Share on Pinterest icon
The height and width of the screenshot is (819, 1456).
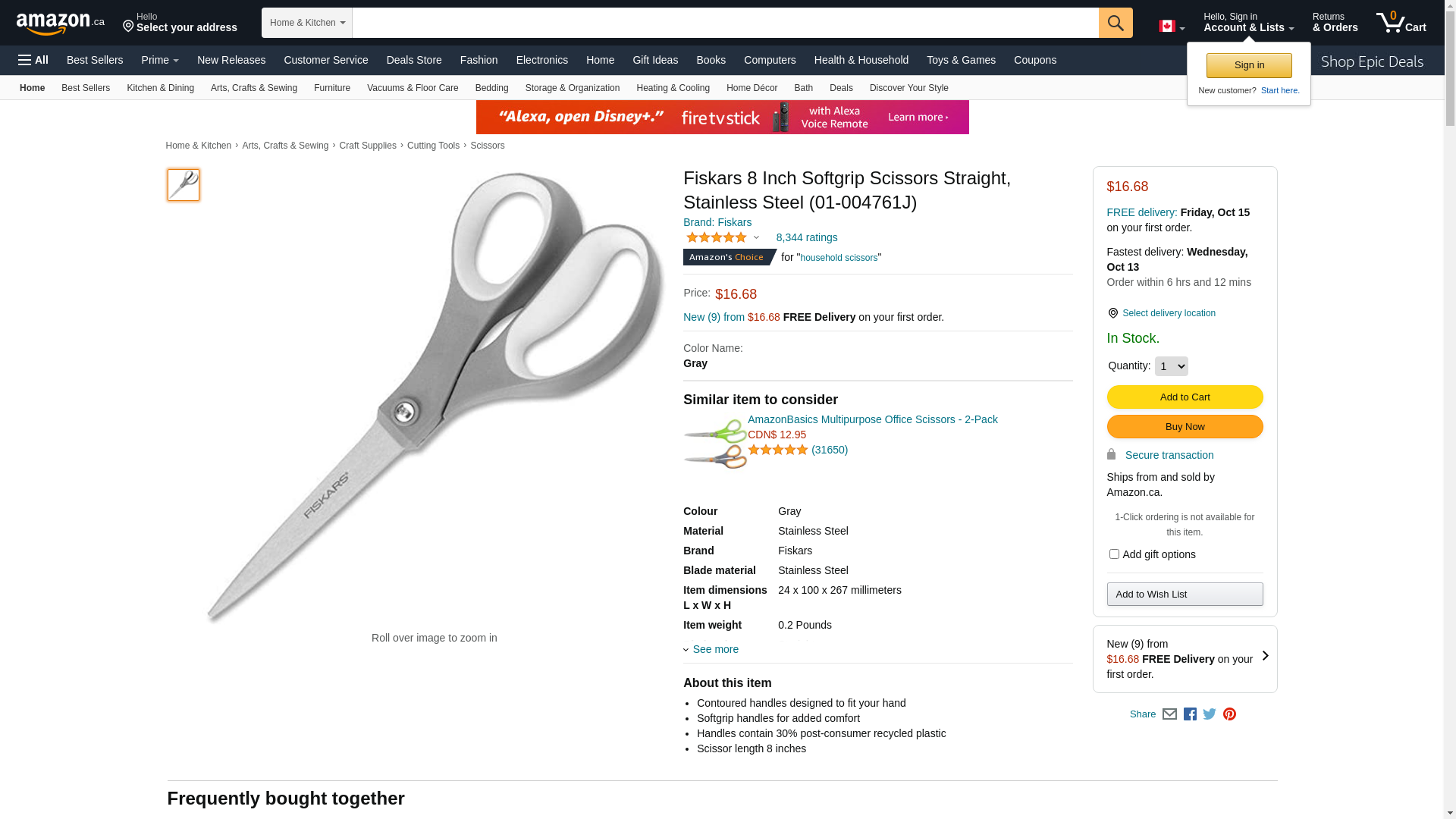tap(1229, 714)
